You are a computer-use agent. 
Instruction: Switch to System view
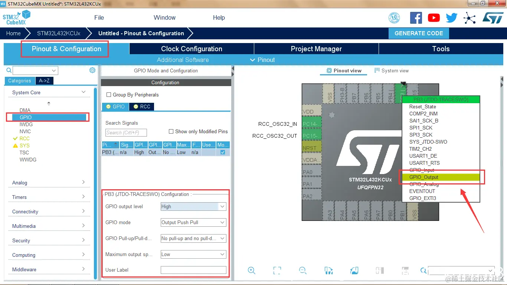pyautogui.click(x=392, y=71)
